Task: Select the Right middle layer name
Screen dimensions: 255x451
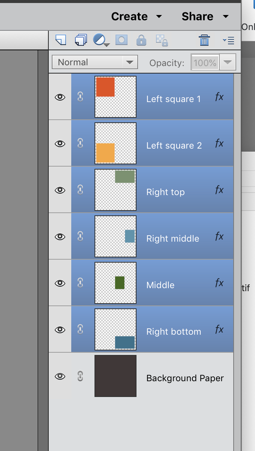Action: point(172,239)
